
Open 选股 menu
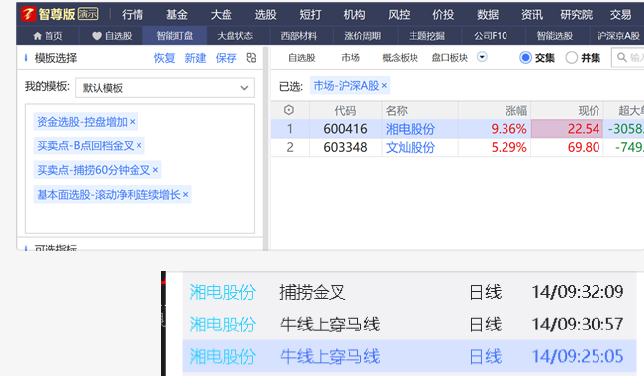coord(265,15)
